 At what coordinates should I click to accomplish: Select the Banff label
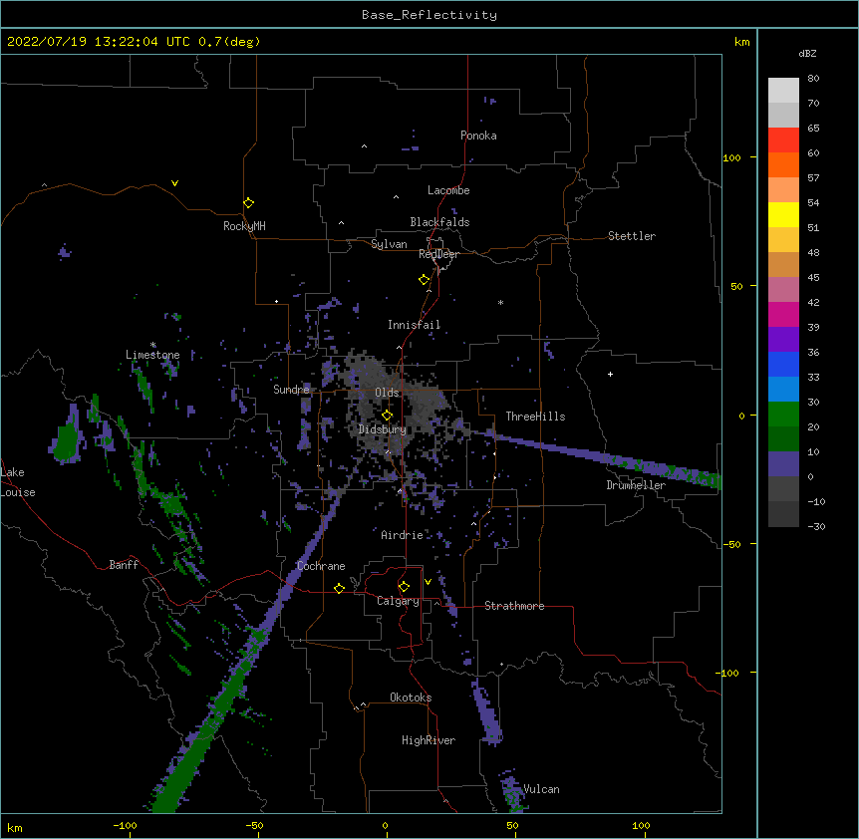[124, 565]
